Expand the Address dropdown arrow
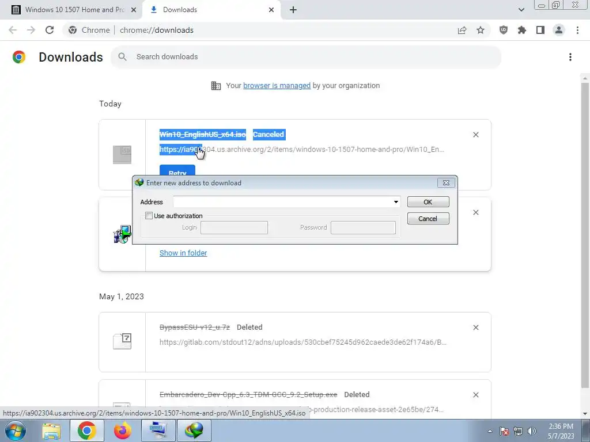Screen dimensions: 590x442 396,202
